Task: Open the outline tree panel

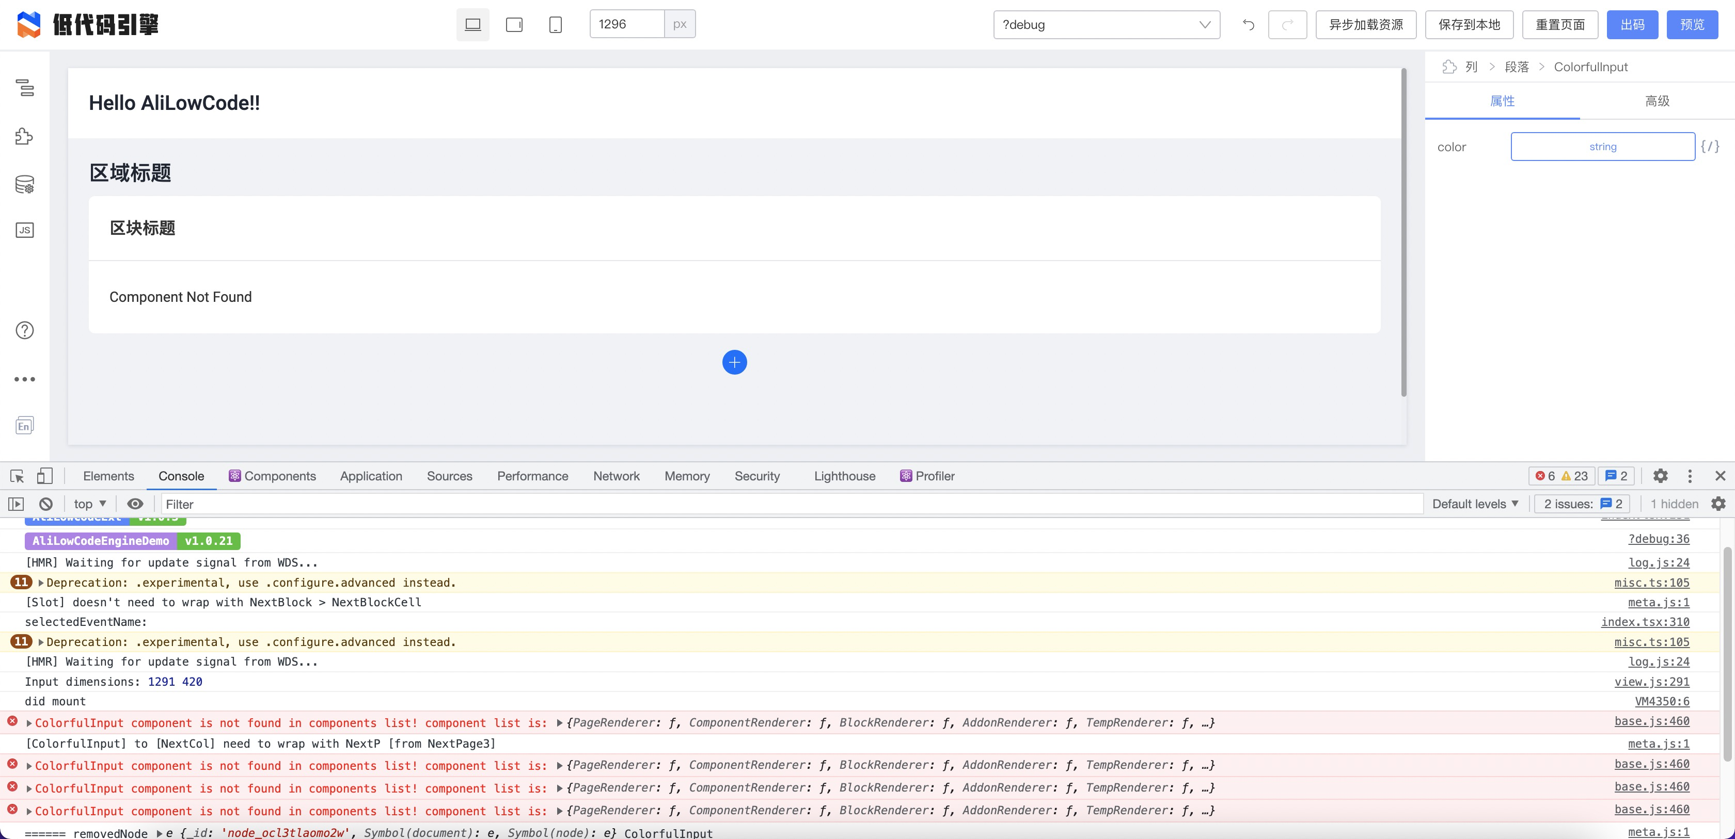Action: [x=24, y=88]
